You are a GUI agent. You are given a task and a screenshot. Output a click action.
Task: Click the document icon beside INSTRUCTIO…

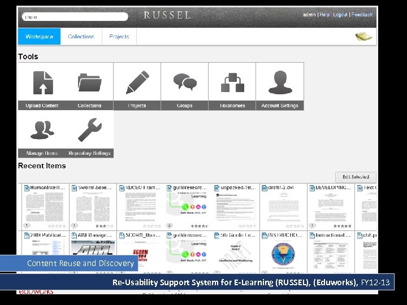click(x=264, y=236)
